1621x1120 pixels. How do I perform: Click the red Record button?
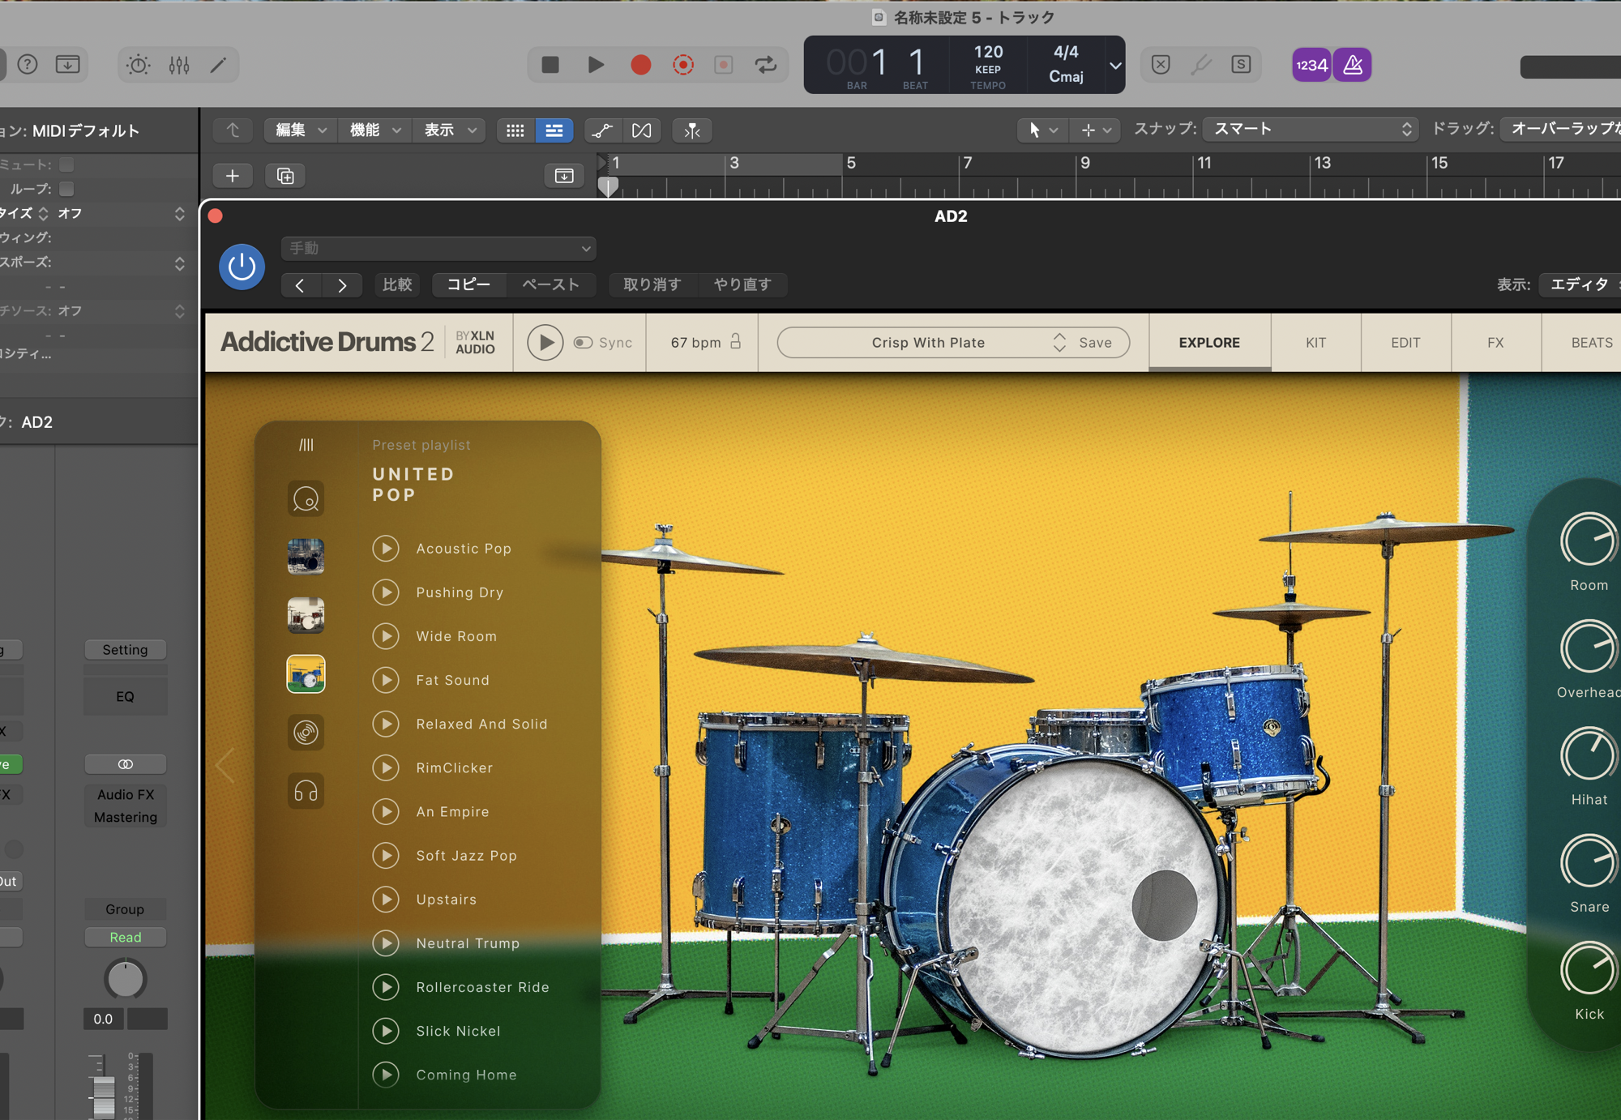pos(640,65)
